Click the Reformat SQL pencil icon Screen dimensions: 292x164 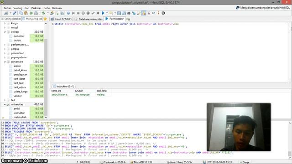click(x=139, y=13)
